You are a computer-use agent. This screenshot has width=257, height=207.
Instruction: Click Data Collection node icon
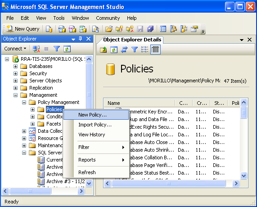[x=32, y=131]
